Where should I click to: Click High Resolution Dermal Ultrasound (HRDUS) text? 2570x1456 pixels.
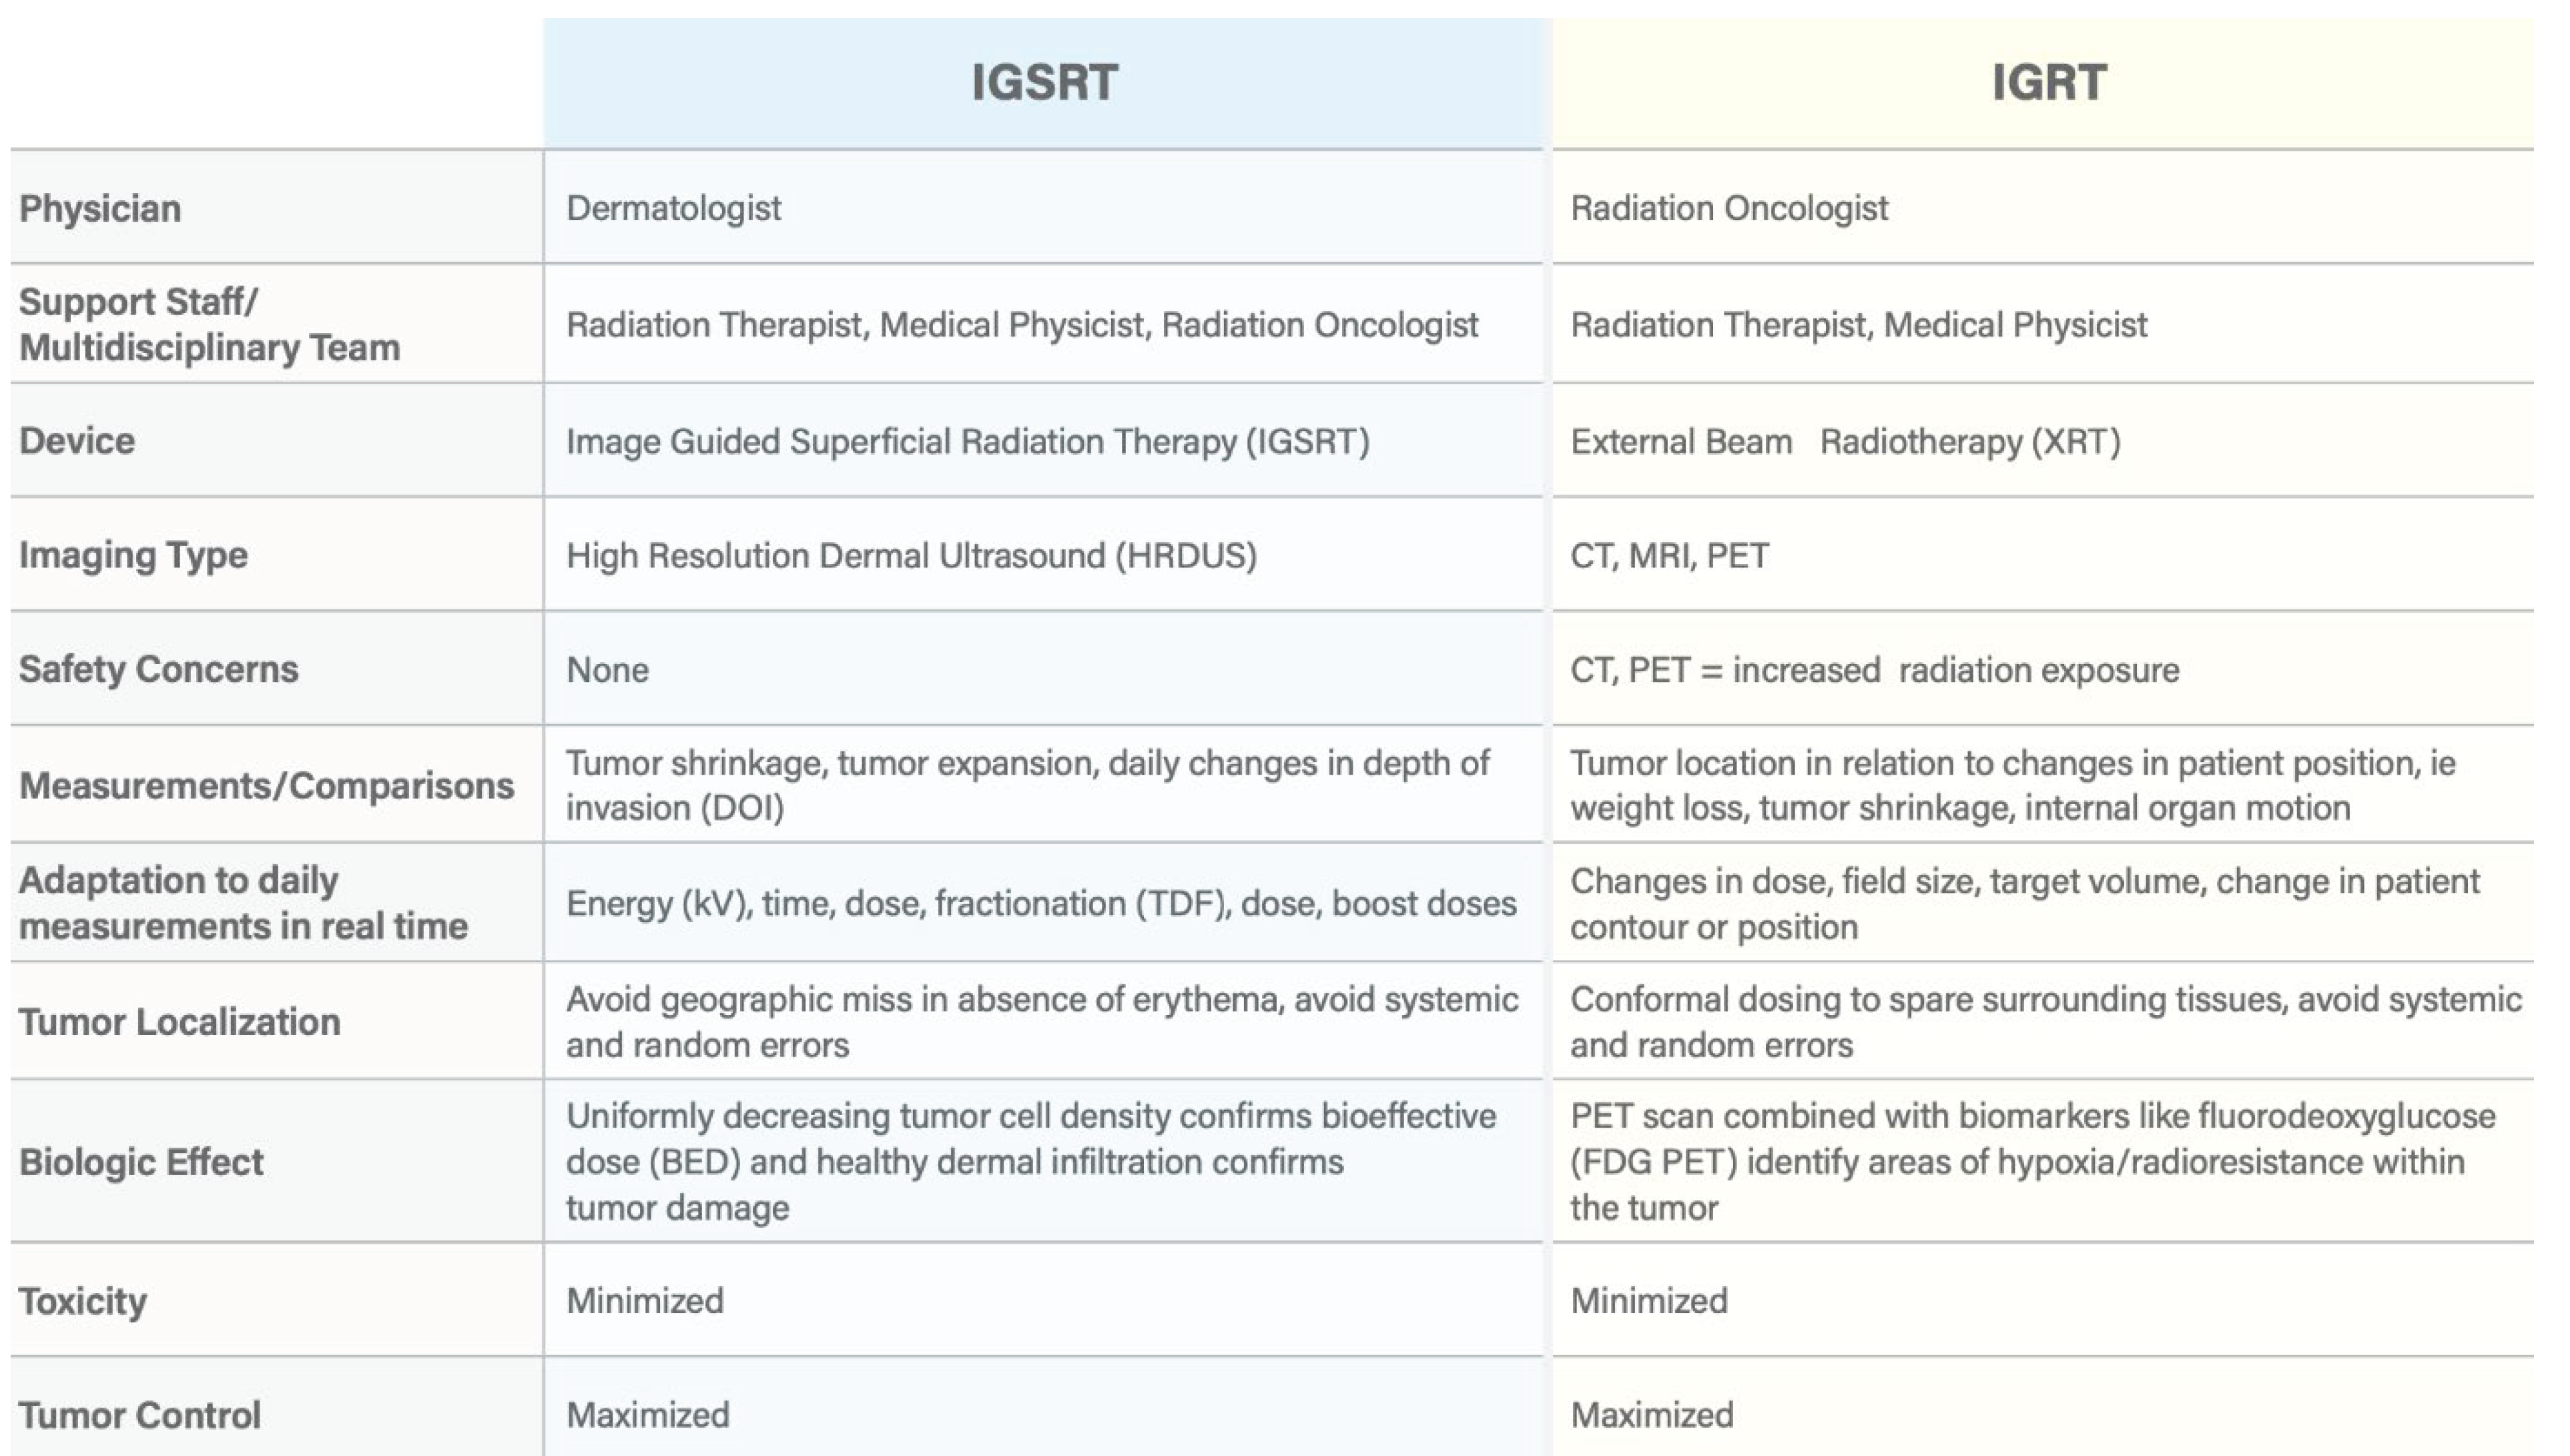pos(911,555)
